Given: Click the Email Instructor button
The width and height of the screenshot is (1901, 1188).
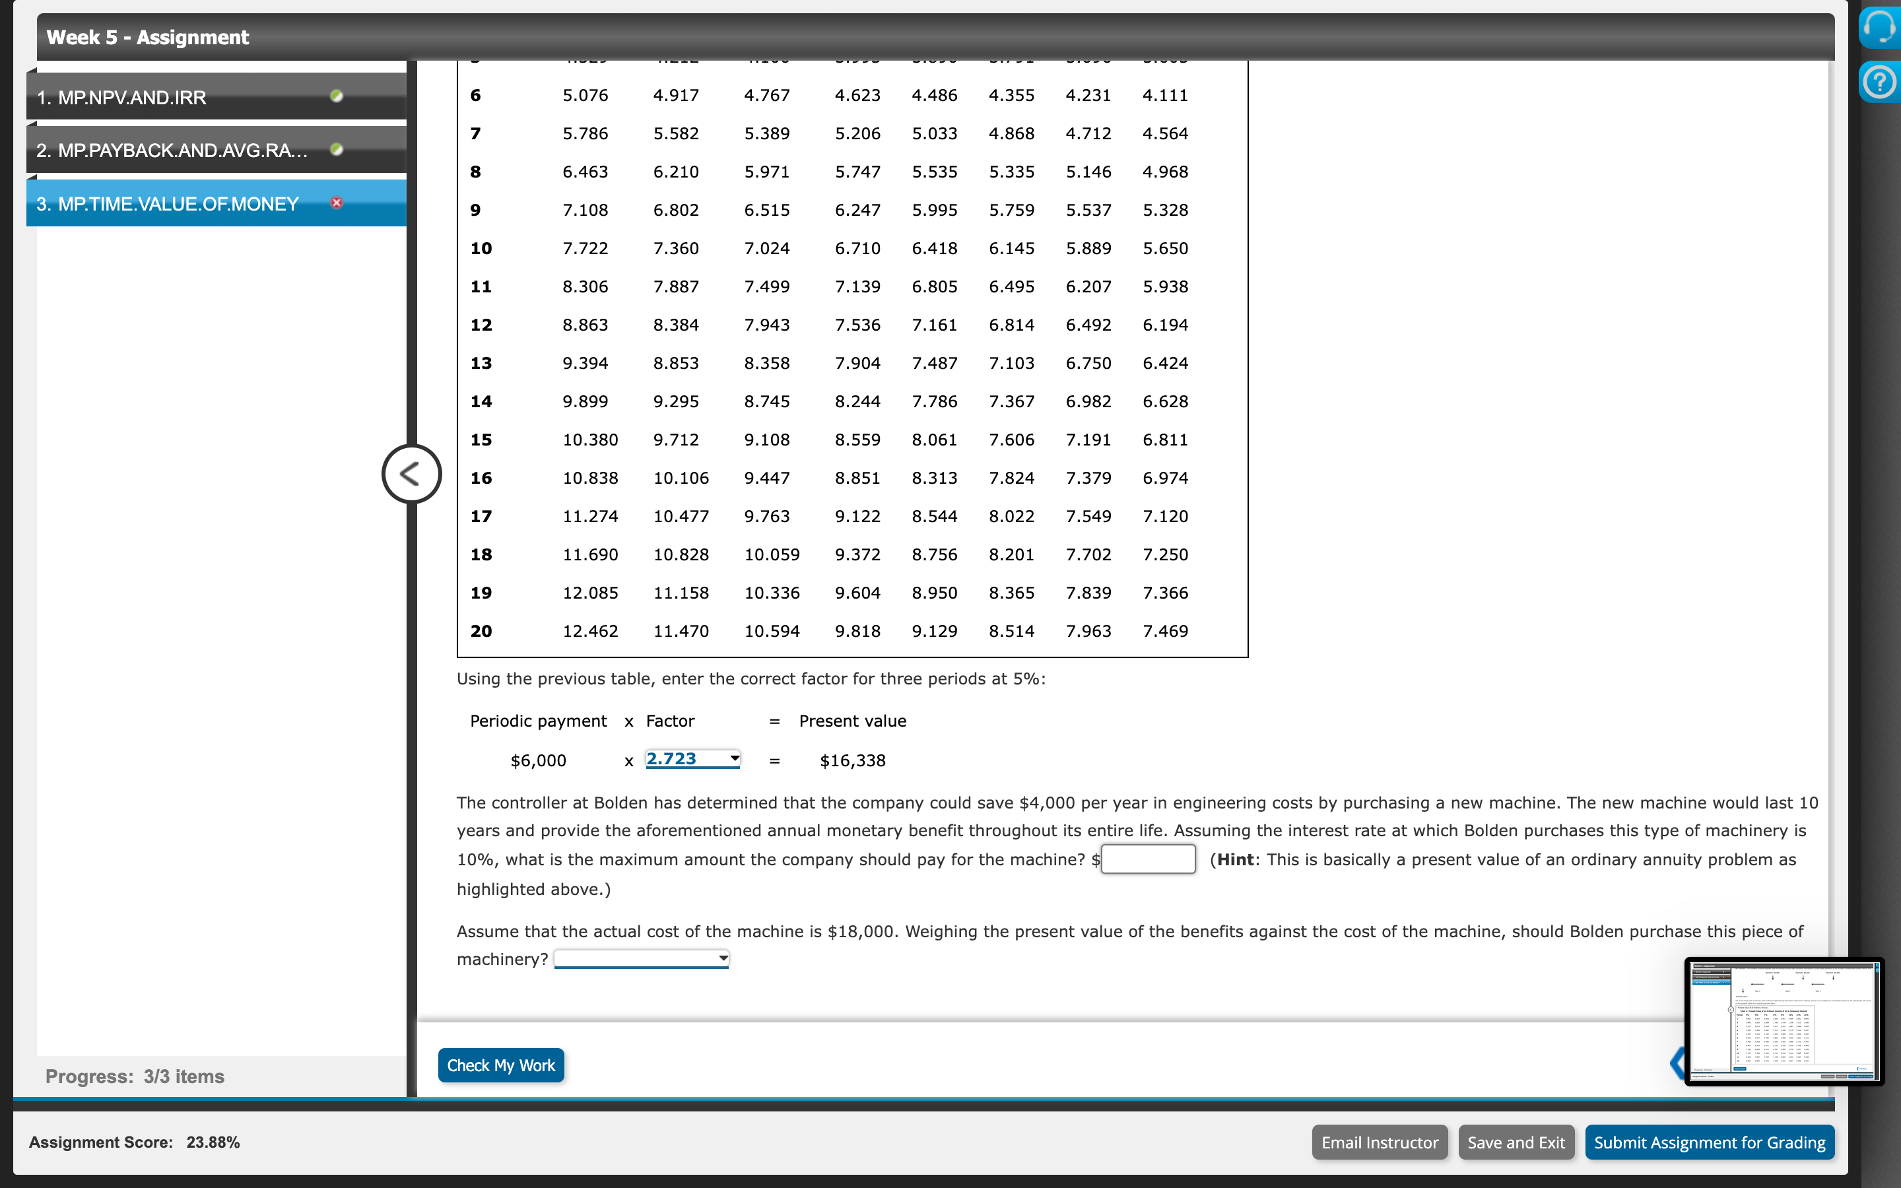Looking at the screenshot, I should (x=1379, y=1142).
